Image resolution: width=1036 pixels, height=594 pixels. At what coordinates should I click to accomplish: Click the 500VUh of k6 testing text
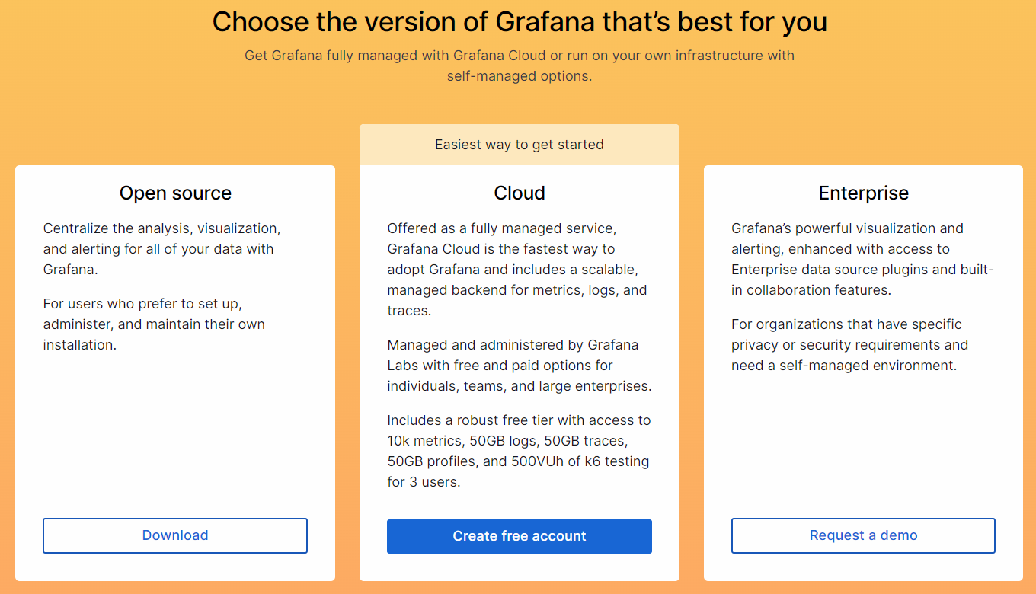tap(571, 461)
